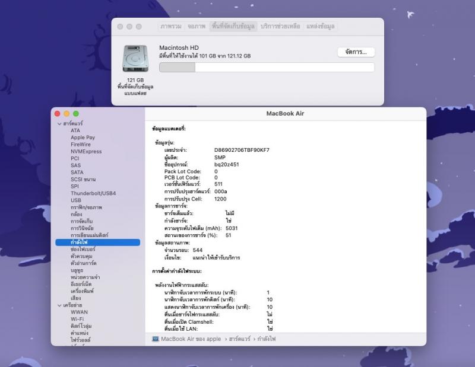Open SATA in the hardware list
The width and height of the screenshot is (475, 367).
(77, 172)
